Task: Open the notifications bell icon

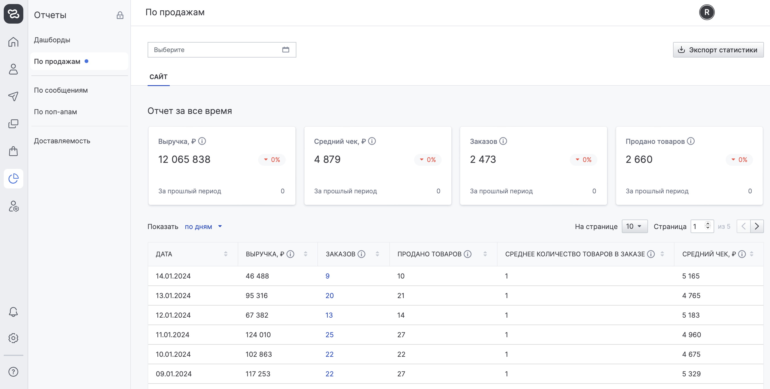Action: point(13,312)
